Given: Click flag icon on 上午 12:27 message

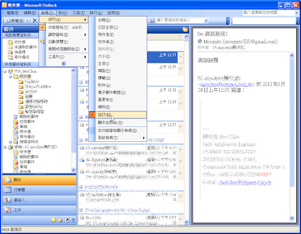Looking at the screenshot, I should 181,127.
